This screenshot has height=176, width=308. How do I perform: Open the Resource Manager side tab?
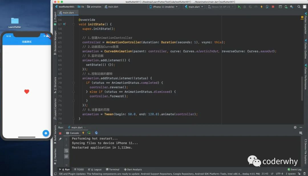55,43
